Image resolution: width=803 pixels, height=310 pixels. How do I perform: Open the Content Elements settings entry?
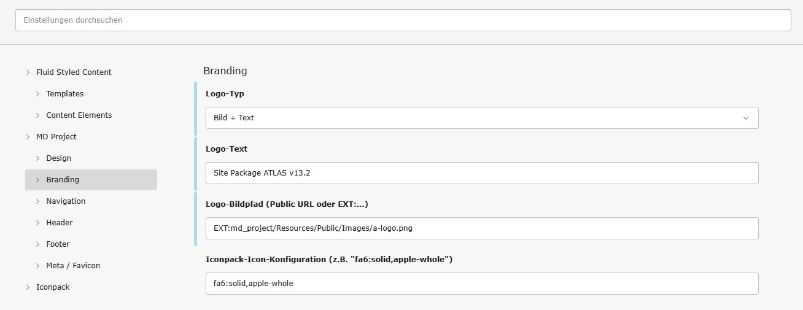click(x=79, y=115)
